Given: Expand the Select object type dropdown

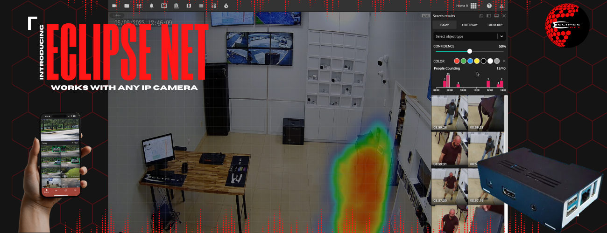Looking at the screenshot, I should click(x=464, y=36).
